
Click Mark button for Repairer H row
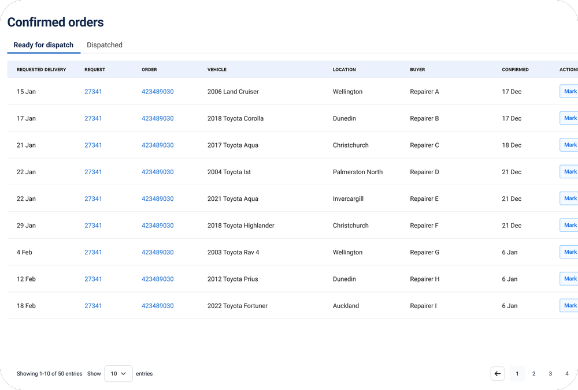[x=569, y=279]
